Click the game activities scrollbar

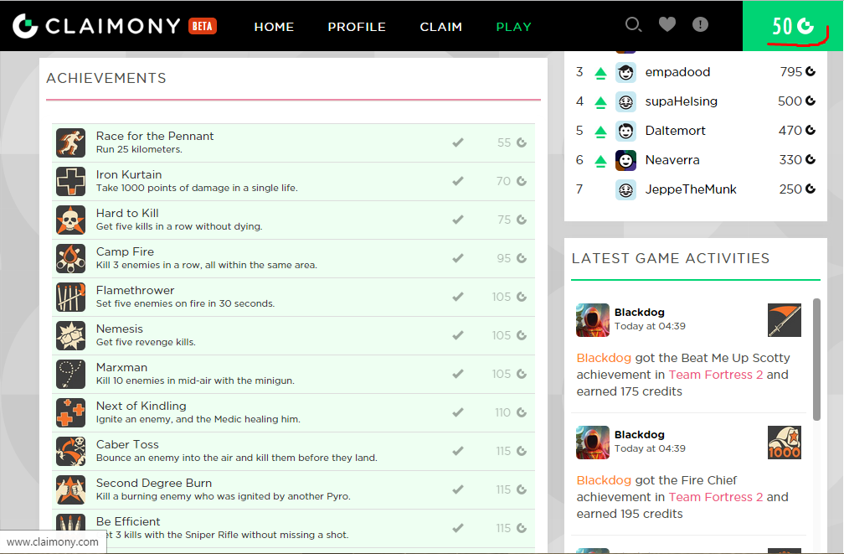816,360
